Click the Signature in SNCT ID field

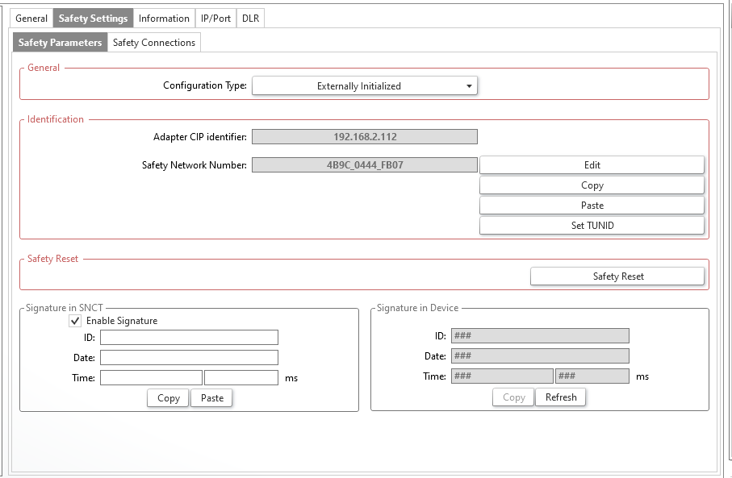point(189,337)
